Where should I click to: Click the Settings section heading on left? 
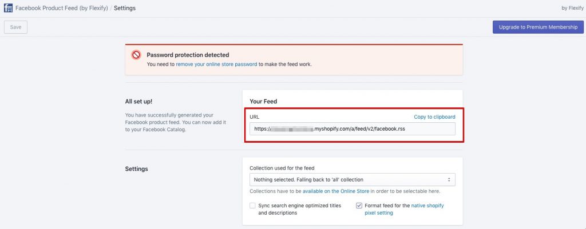[136, 169]
